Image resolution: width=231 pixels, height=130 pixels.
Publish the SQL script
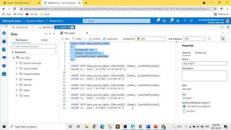(x=95, y=39)
